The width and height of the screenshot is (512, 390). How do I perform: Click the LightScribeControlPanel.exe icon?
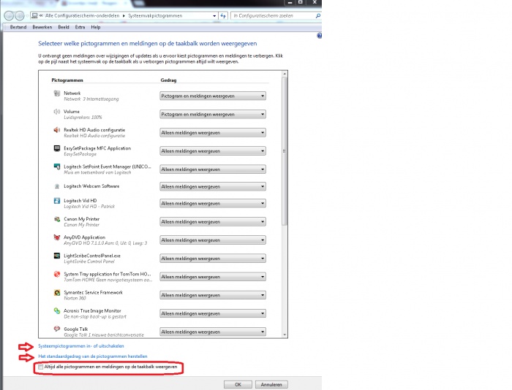click(57, 256)
